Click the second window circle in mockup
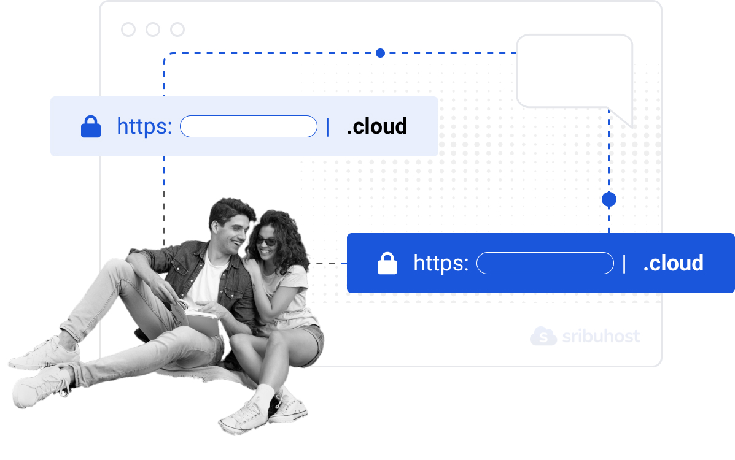This screenshot has width=735, height=460. point(153,29)
